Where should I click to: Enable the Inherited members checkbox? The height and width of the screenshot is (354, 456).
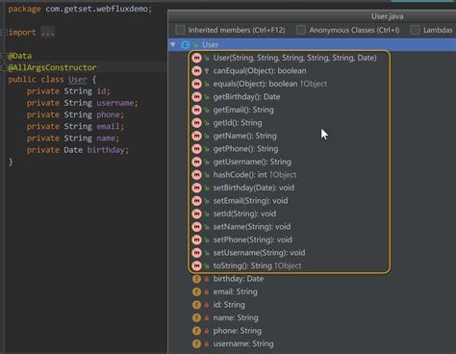180,30
